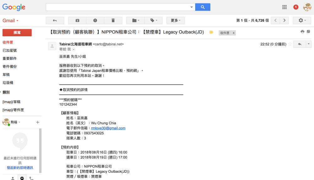Open the Labels tag dropdown

[x=154, y=20]
